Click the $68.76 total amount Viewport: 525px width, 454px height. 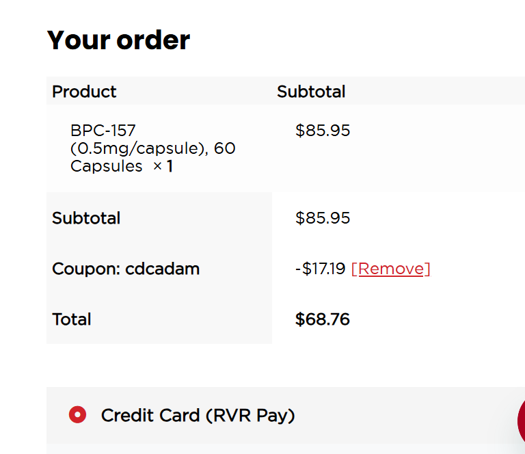click(x=323, y=319)
